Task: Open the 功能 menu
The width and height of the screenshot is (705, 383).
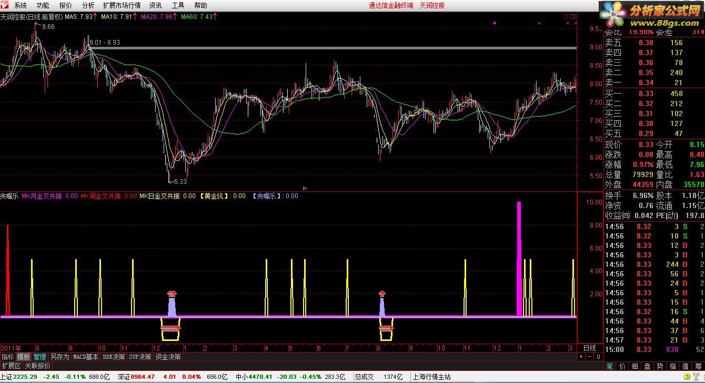Action: (43, 5)
